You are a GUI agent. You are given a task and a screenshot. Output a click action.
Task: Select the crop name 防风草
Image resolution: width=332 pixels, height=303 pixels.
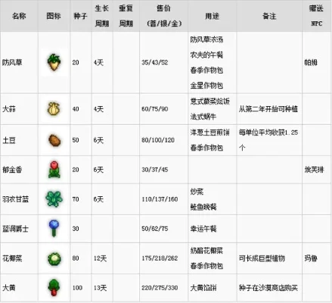[x=12, y=62]
